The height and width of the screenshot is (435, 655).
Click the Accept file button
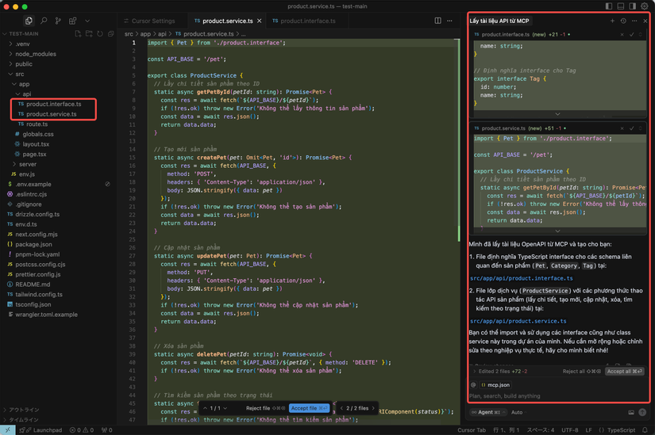(x=309, y=408)
